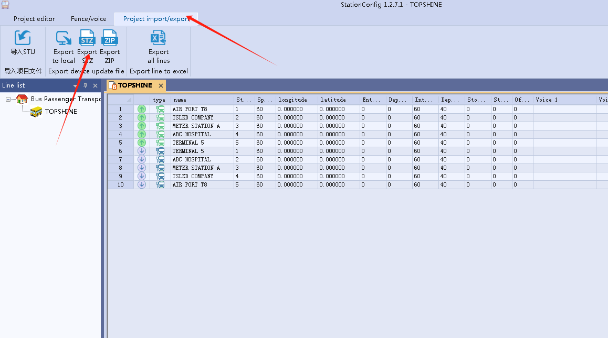Close the TOPSHINE document tab
Image resolution: width=608 pixels, height=338 pixels.
[x=161, y=85]
